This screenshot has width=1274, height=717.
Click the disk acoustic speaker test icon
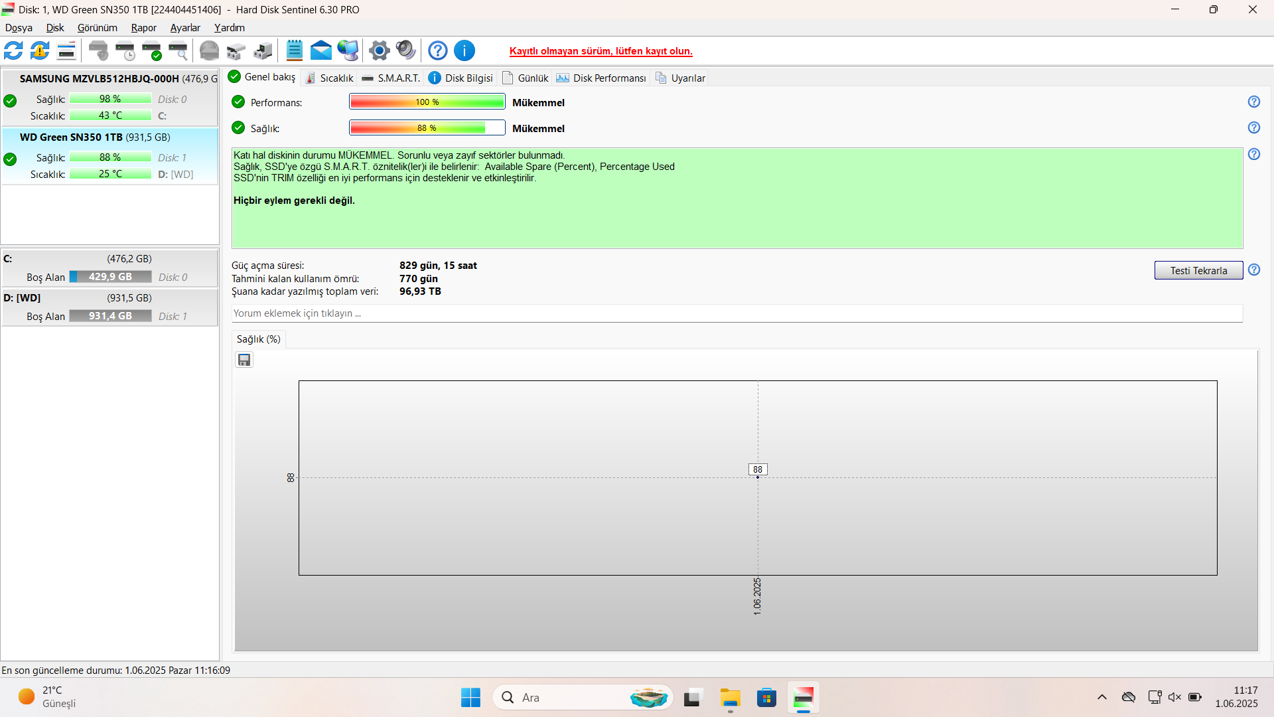pos(99,50)
